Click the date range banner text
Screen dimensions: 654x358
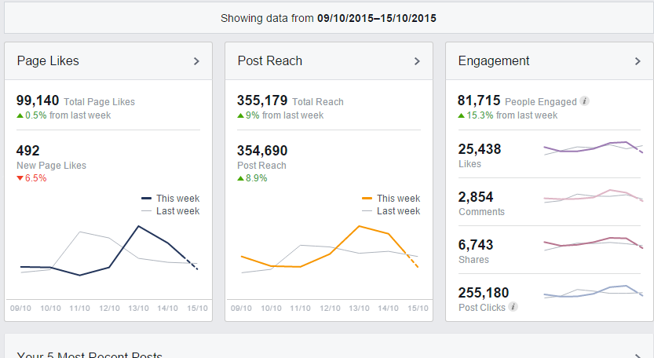click(x=328, y=17)
